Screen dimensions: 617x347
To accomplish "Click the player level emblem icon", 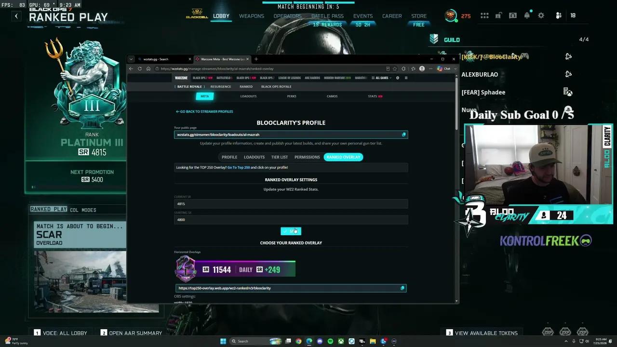I will point(451,15).
